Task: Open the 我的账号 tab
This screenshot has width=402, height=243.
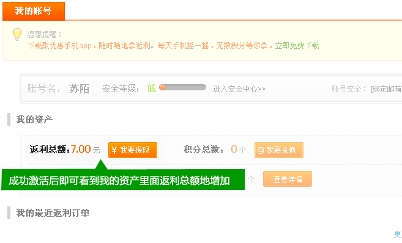Action: click(x=34, y=11)
